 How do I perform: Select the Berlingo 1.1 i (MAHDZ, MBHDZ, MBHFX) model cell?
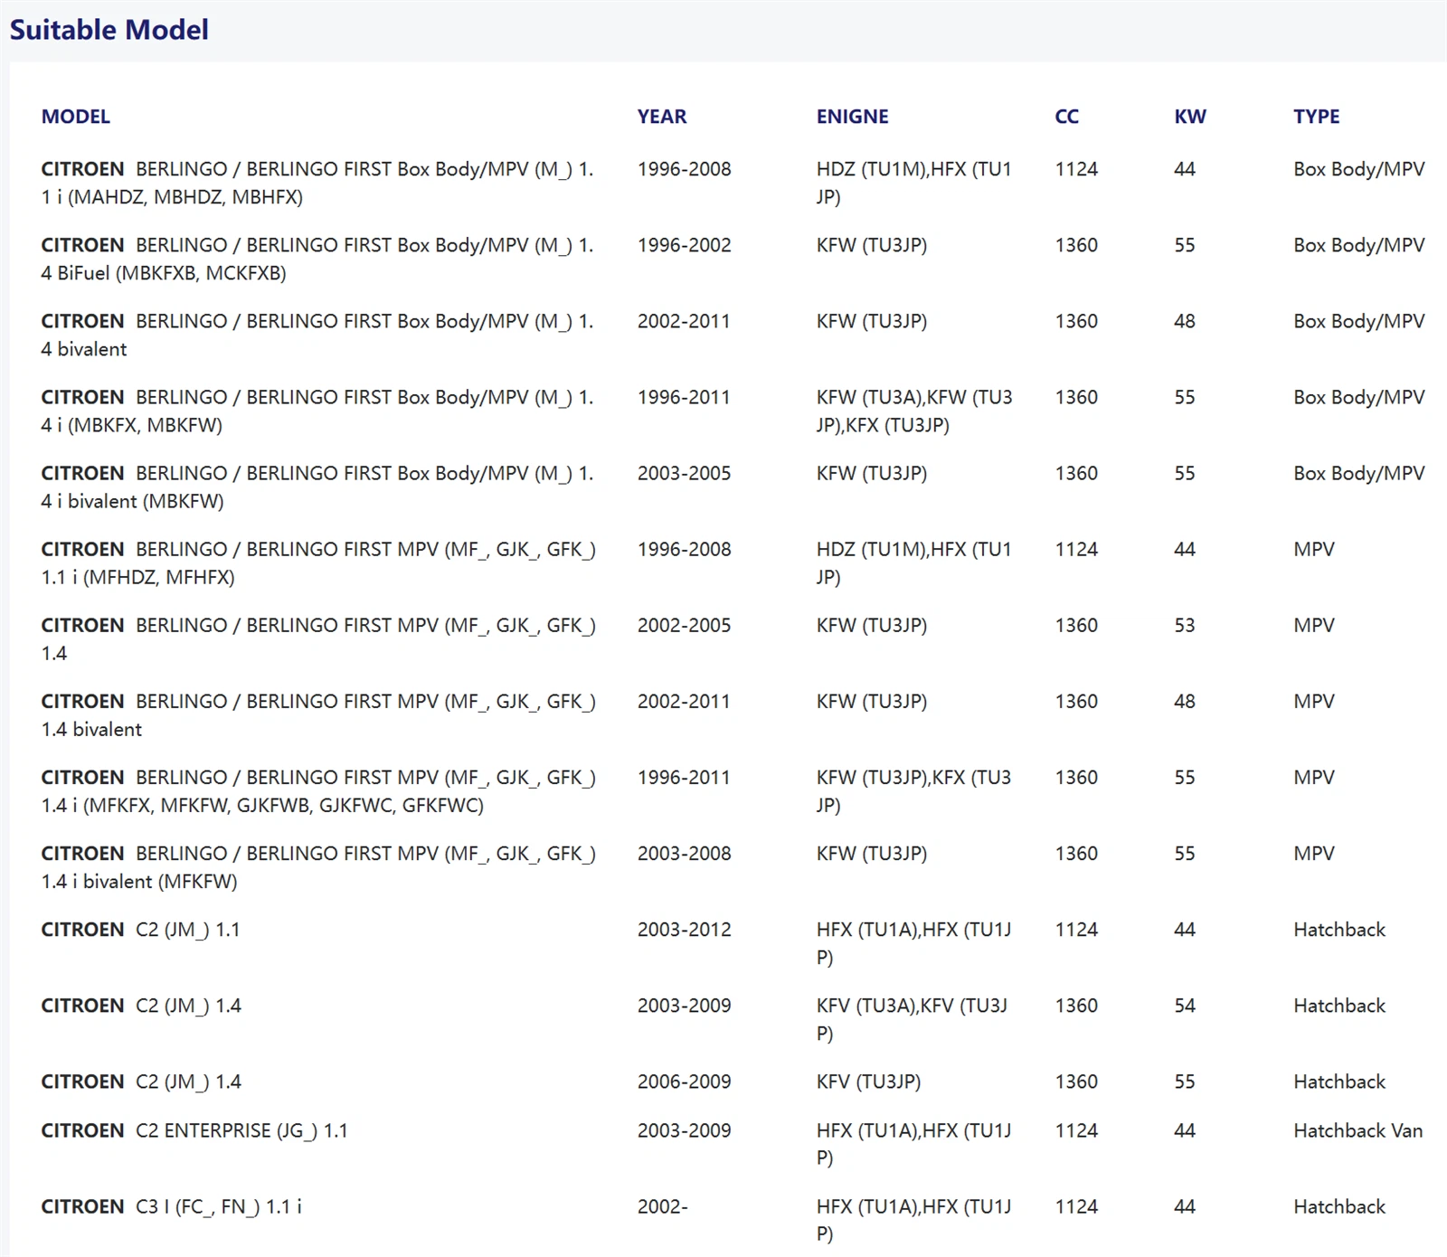(317, 183)
